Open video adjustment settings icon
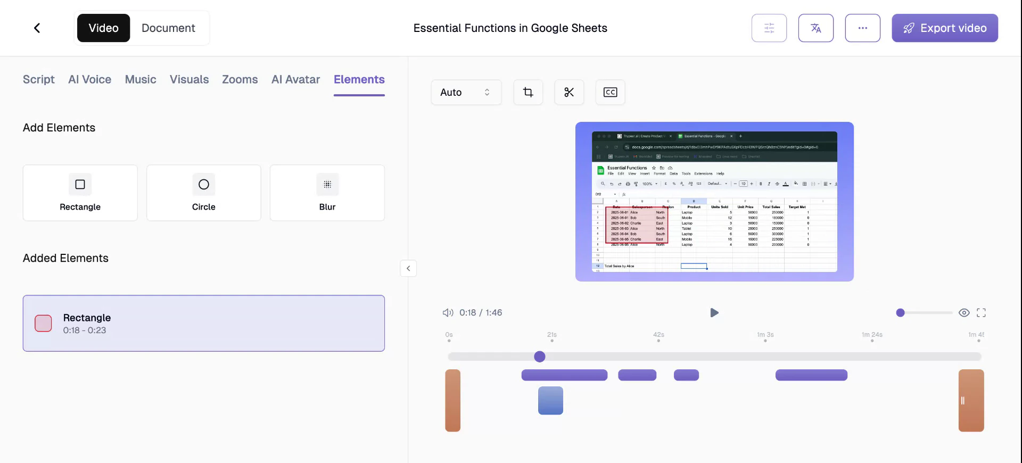The width and height of the screenshot is (1022, 463). (769, 28)
